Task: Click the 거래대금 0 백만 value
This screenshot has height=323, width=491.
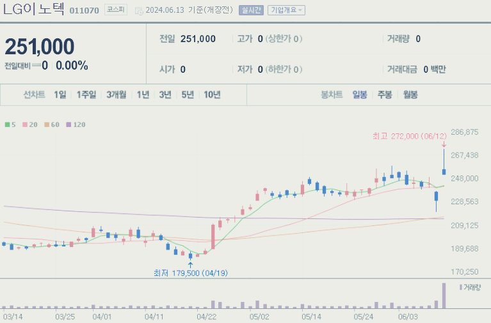Action: point(434,70)
